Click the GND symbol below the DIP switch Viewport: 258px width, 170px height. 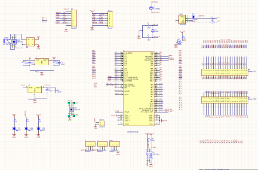[151, 165]
